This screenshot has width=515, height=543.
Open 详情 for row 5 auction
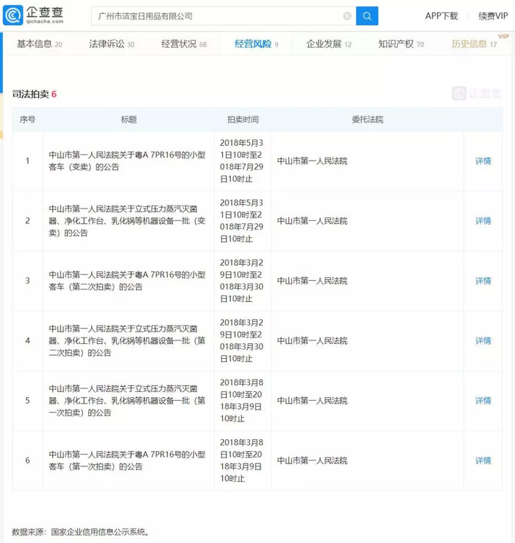(x=483, y=401)
